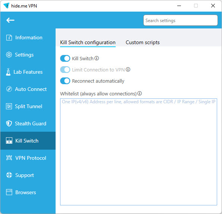Go to the Support menu label
222x214 pixels.
tap(25, 175)
